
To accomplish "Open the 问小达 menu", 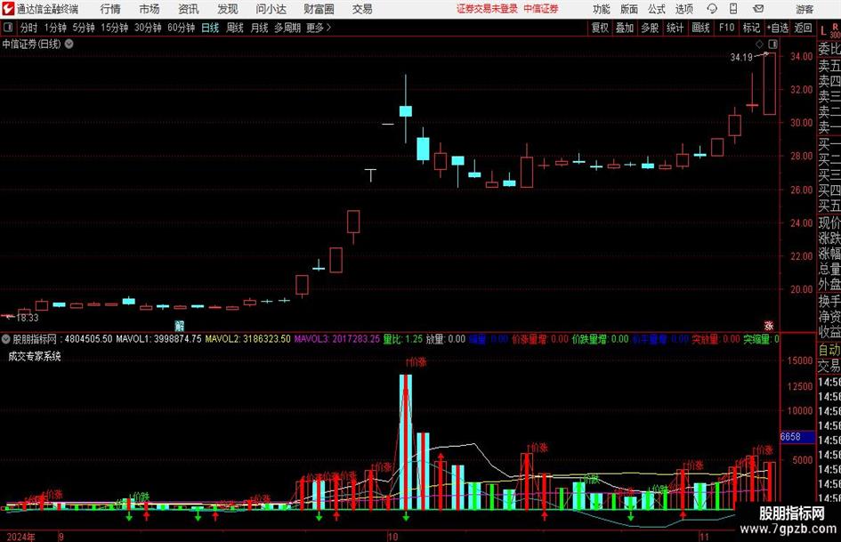I will pos(271,9).
